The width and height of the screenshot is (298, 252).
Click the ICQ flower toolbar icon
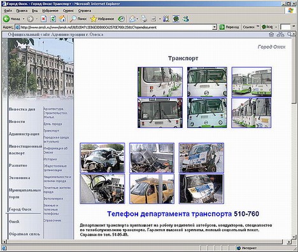264,27
